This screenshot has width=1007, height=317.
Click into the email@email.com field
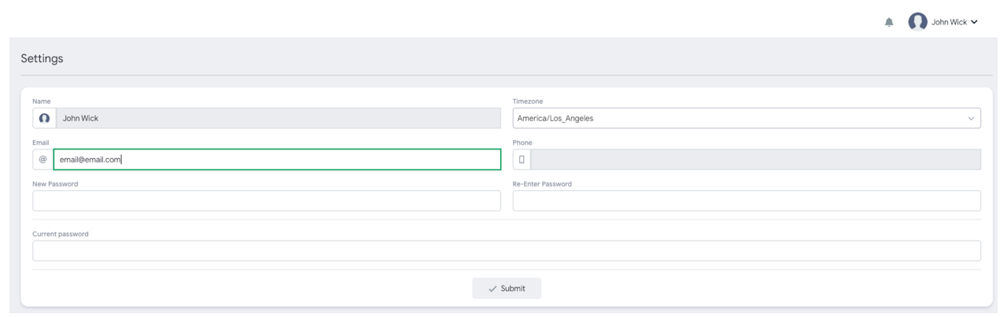277,160
